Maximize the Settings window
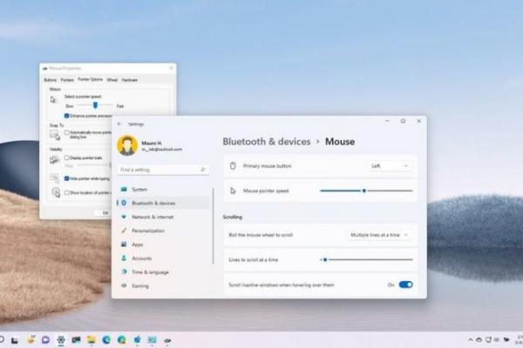This screenshot has height=348, width=523. click(x=403, y=121)
